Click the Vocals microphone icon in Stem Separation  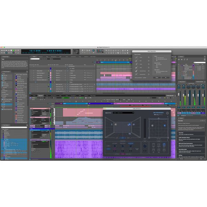(136, 57)
